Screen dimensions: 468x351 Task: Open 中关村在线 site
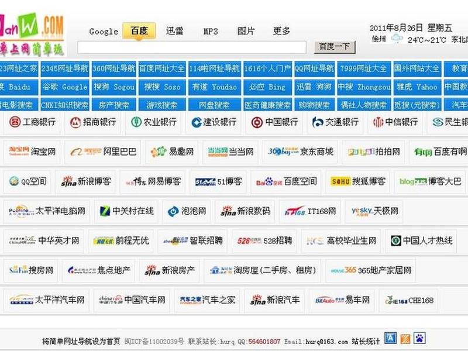(126, 211)
